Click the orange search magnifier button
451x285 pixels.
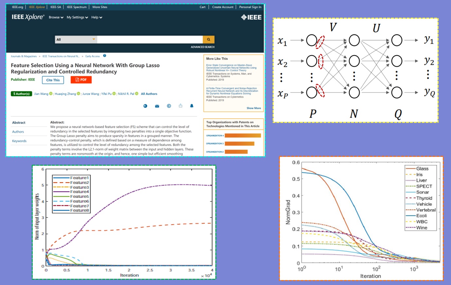pos(208,40)
